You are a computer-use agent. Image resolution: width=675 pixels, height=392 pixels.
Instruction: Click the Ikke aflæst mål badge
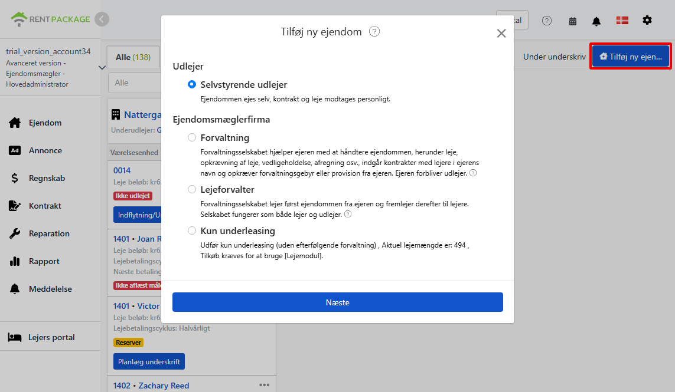click(x=138, y=285)
